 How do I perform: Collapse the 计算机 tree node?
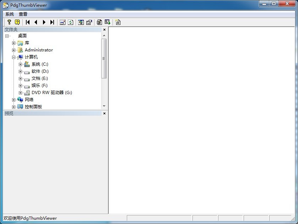click(x=13, y=57)
